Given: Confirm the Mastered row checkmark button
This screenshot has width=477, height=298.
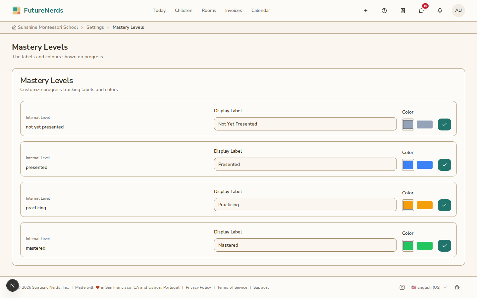Looking at the screenshot, I should (445, 246).
